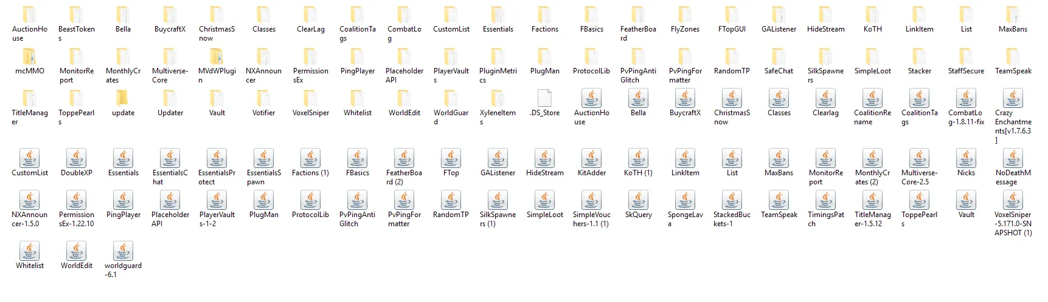The image size is (1048, 302).
Task: Select the FeatherBoard (2) jar file
Action: (404, 167)
